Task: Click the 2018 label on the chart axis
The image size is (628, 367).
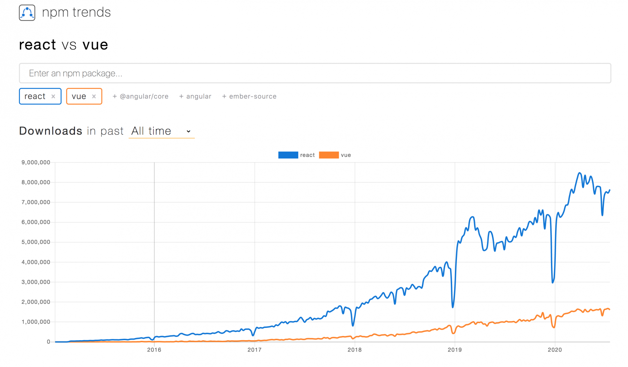Action: (x=354, y=350)
